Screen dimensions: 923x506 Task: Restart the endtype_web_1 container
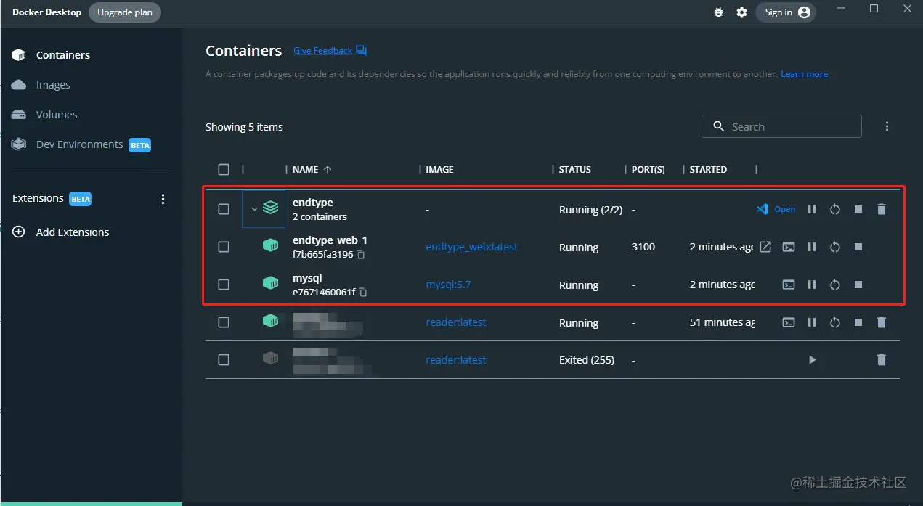835,247
